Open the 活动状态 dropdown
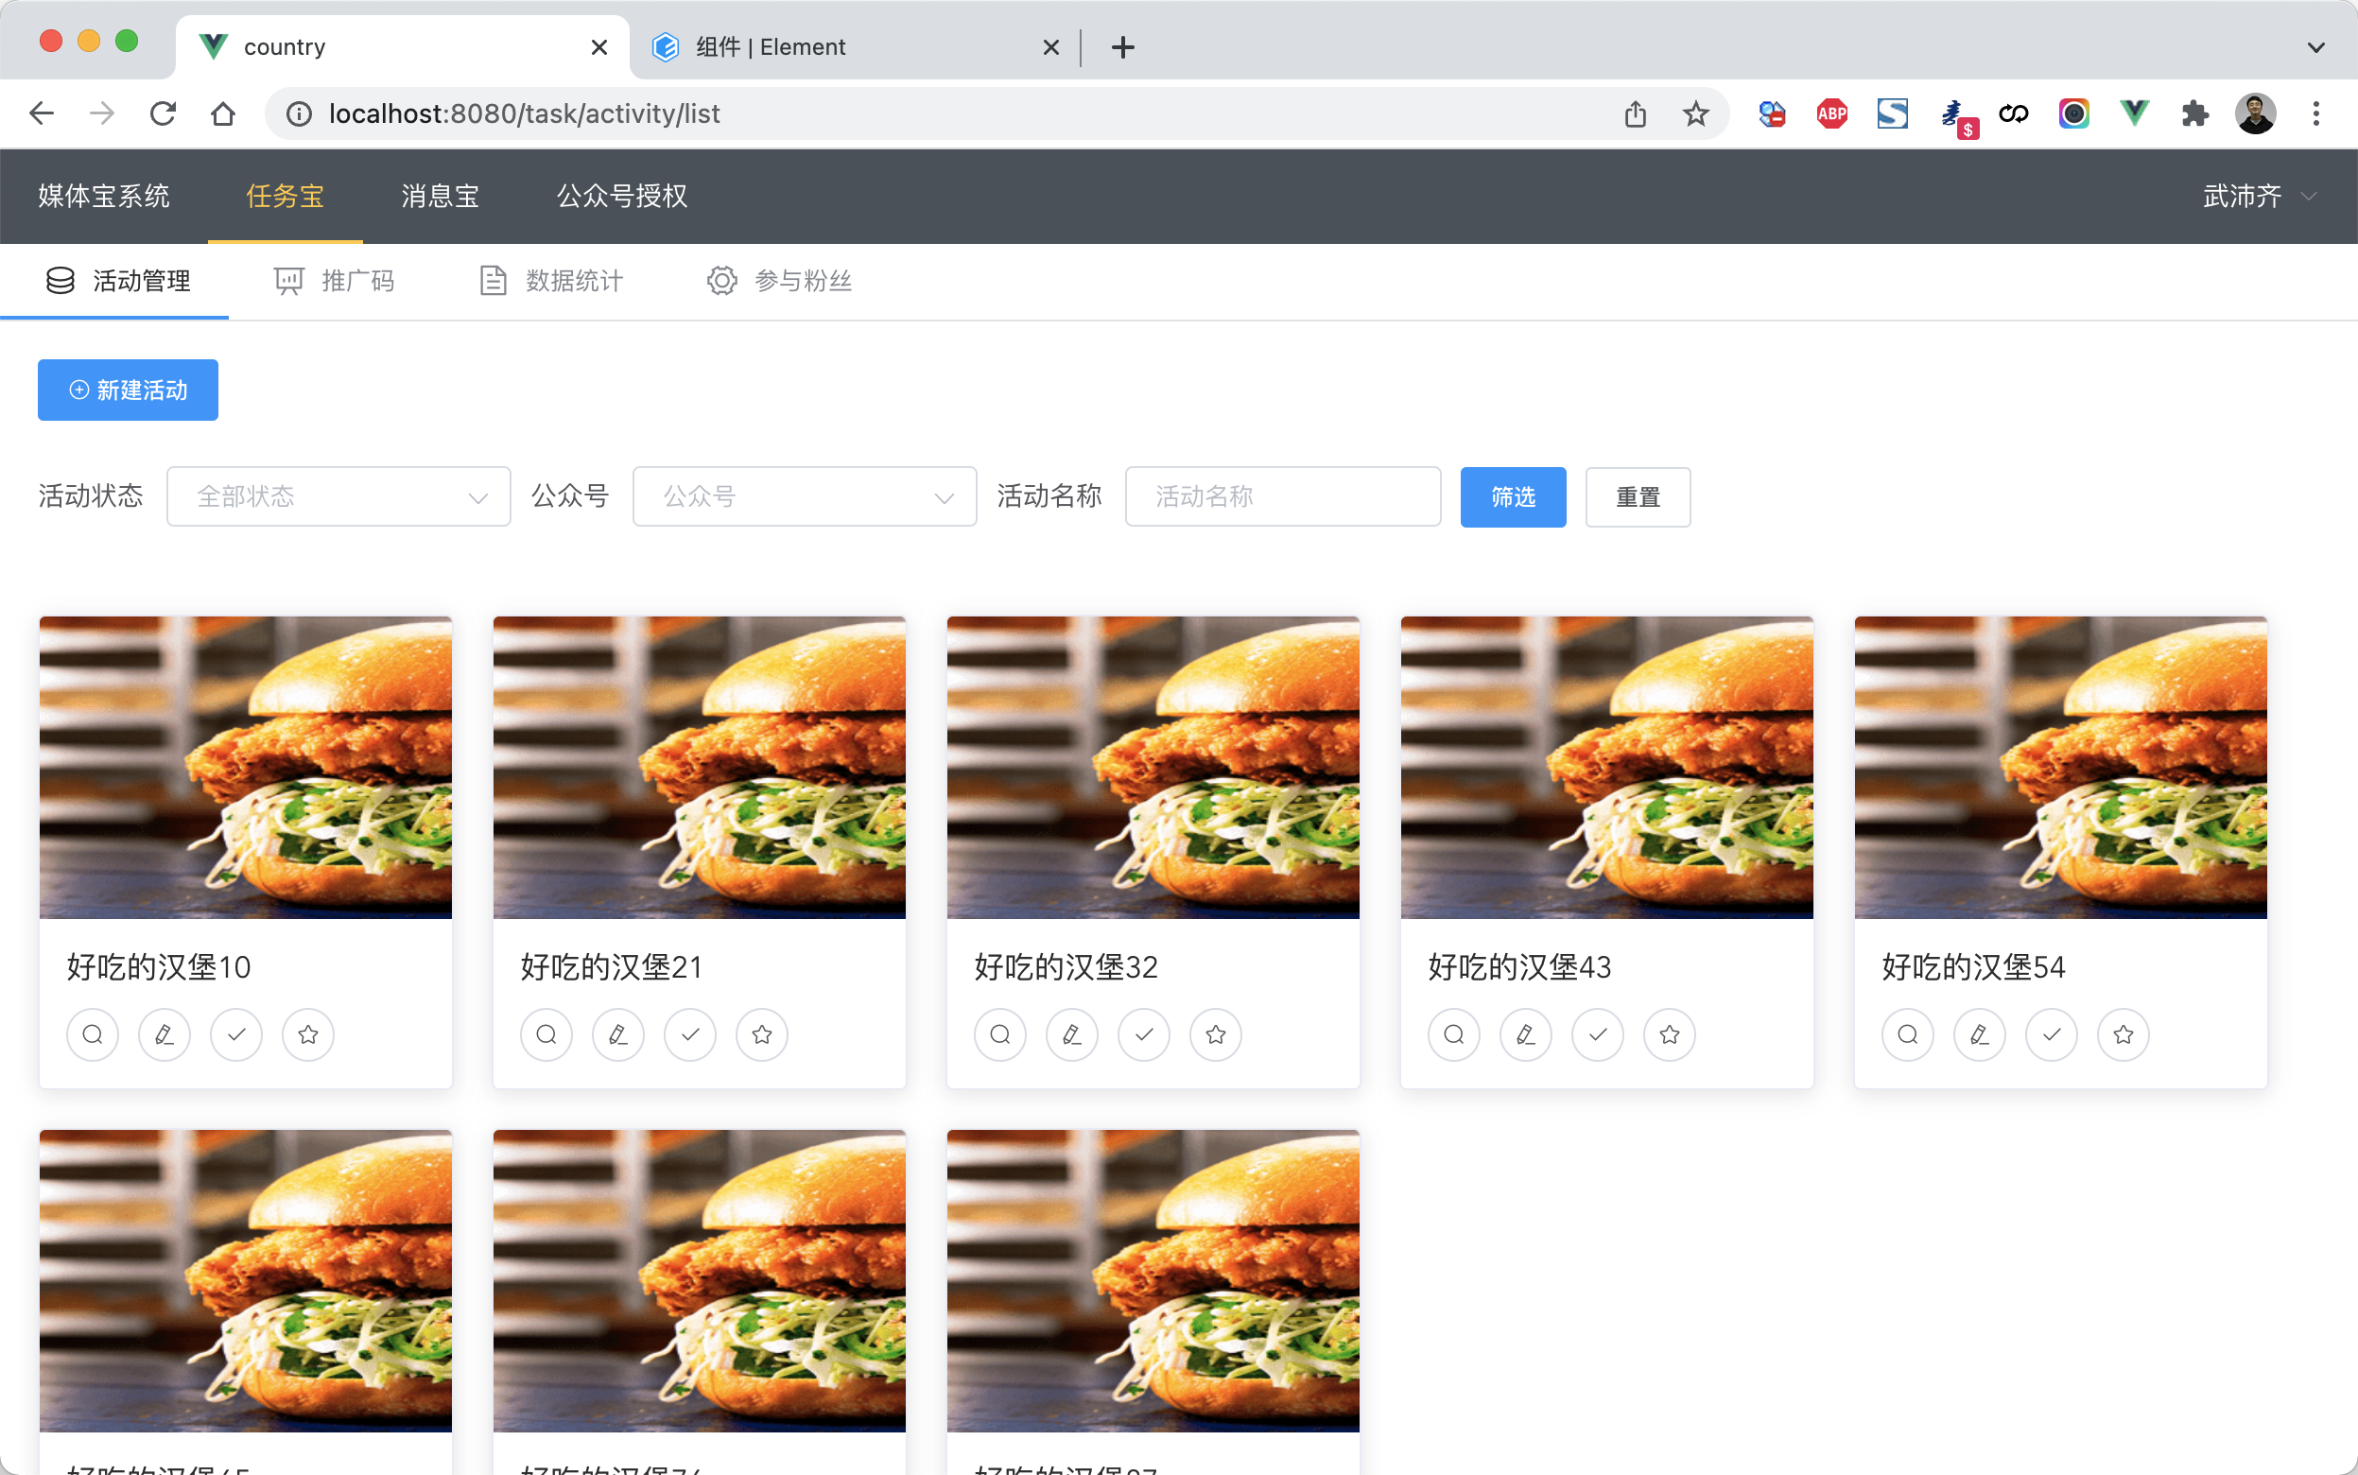 [338, 496]
